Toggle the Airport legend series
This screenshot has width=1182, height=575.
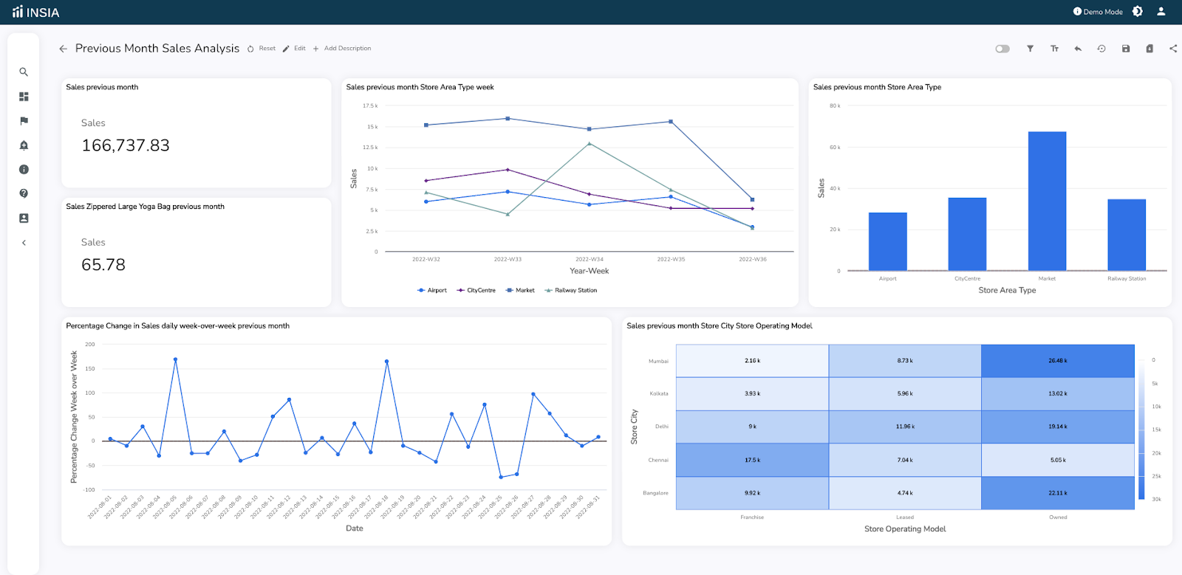tap(432, 290)
